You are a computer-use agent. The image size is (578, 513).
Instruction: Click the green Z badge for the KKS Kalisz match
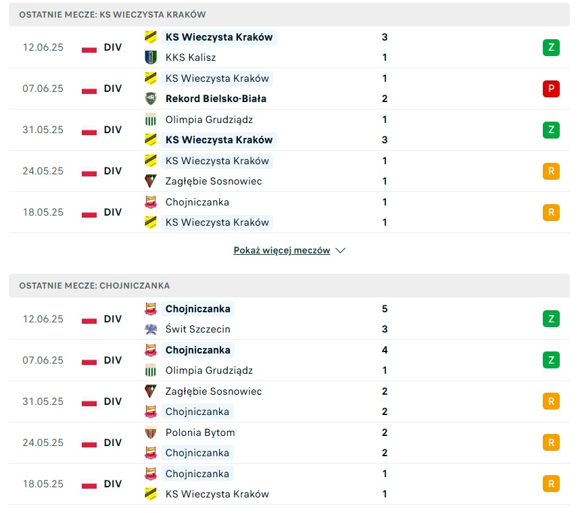tap(551, 47)
